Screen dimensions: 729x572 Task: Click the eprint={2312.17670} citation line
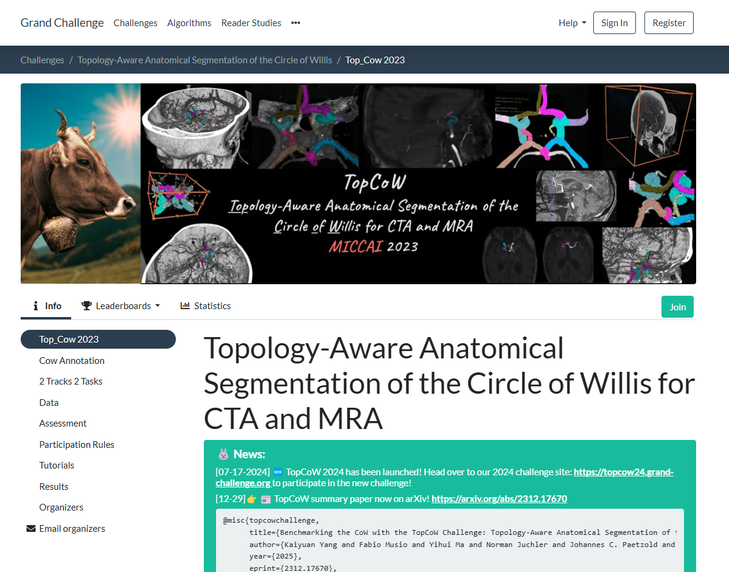(x=293, y=568)
